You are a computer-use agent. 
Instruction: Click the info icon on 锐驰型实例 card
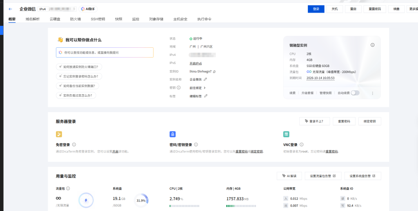[x=372, y=45]
